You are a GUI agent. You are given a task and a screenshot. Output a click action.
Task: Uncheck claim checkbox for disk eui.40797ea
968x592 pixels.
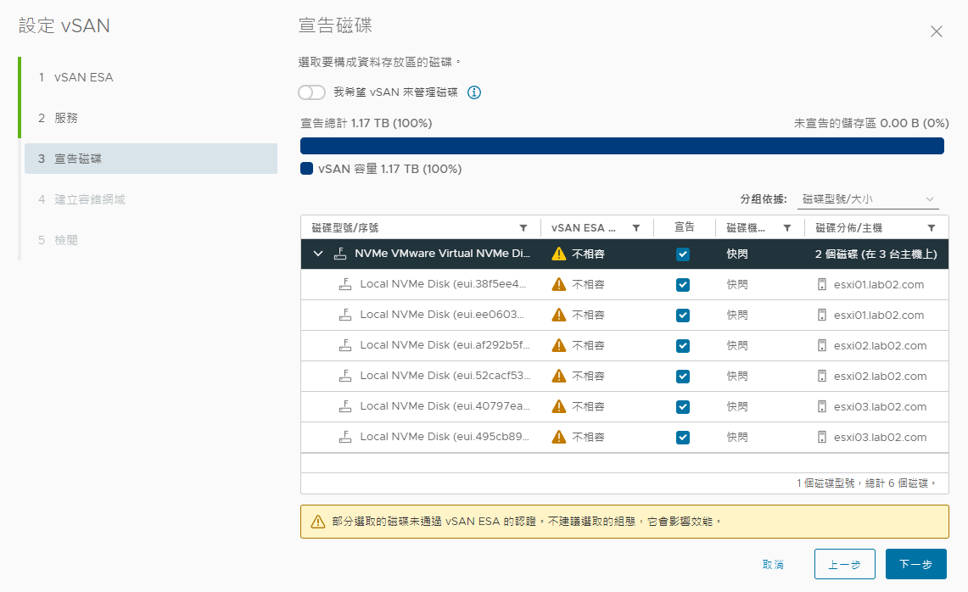(x=683, y=407)
